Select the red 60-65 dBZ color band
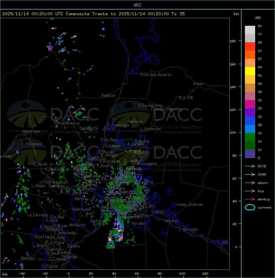275x278 pixels. tap(250, 47)
